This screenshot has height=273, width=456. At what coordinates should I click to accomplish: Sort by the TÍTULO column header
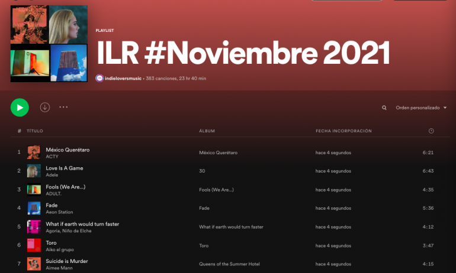[35, 131]
